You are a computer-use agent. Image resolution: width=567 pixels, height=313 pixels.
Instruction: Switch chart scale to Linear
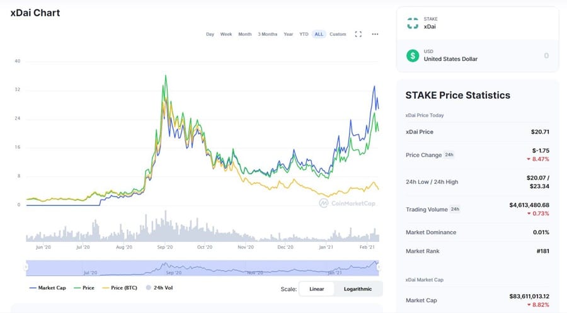[317, 289]
